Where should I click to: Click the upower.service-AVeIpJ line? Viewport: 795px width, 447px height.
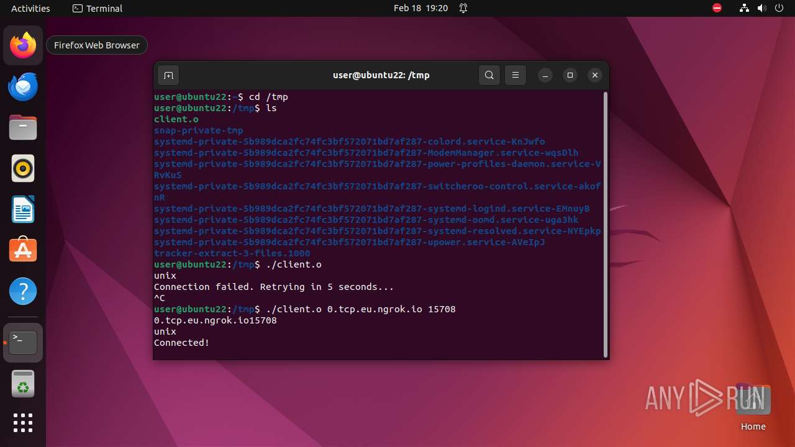(350, 242)
